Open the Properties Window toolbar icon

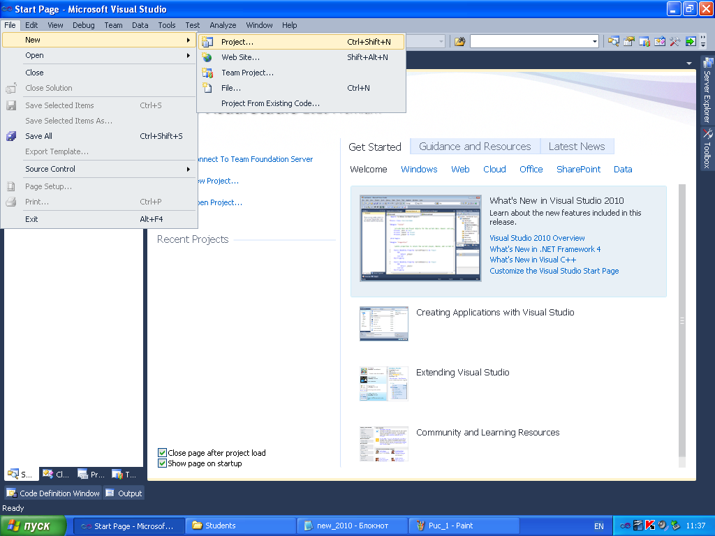(629, 42)
